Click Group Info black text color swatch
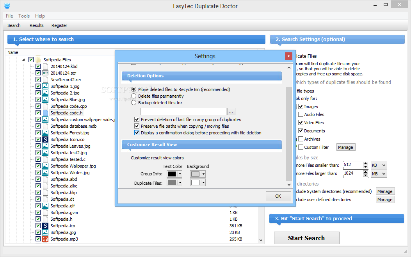411x257 pixels. coord(172,174)
